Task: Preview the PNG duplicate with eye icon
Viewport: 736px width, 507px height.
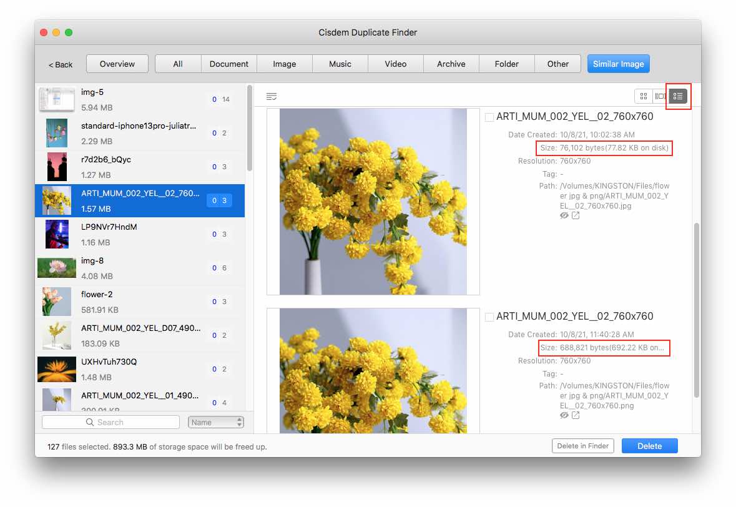Action: 564,415
